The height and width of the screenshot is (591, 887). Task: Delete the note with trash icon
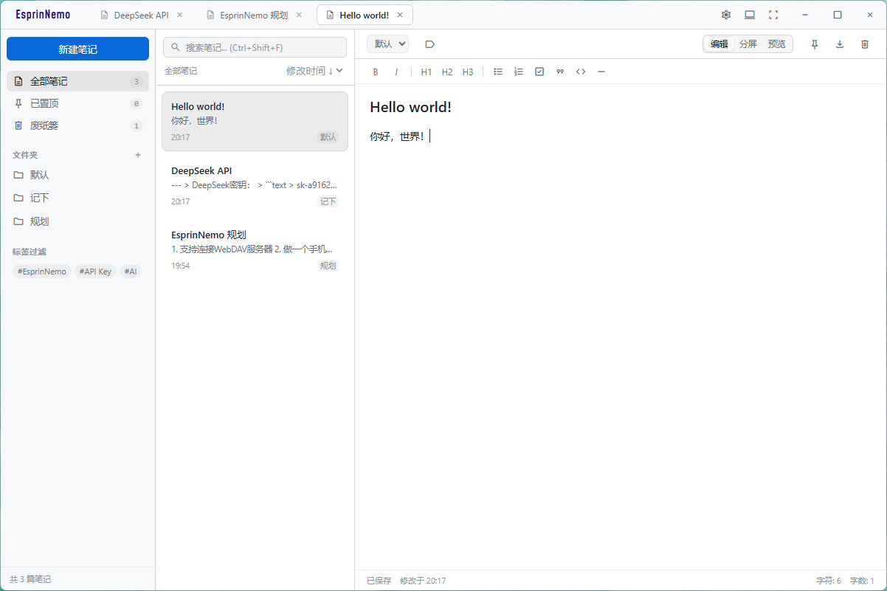point(865,44)
